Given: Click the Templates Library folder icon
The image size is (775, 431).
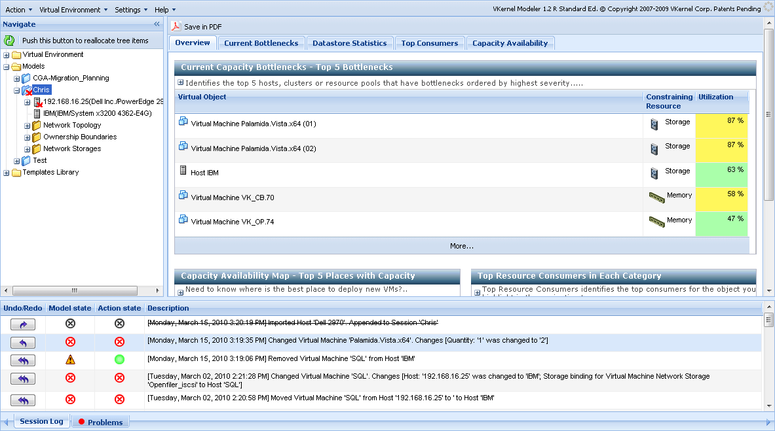Looking at the screenshot, I should 16,172.
